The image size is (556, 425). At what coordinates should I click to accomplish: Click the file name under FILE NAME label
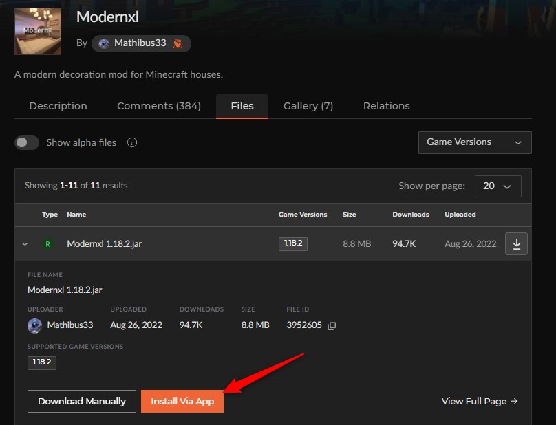(x=65, y=290)
